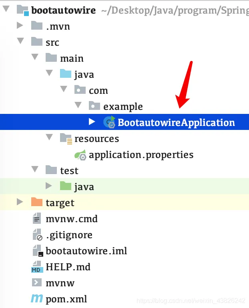Select the com package label

point(98,91)
